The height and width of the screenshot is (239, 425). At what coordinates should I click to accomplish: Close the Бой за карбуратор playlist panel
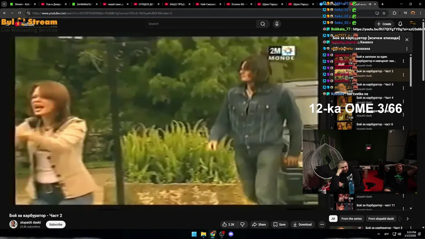coord(407,40)
